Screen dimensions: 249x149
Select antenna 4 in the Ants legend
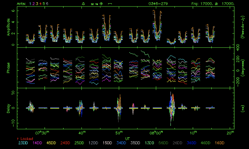tap(40, 4)
